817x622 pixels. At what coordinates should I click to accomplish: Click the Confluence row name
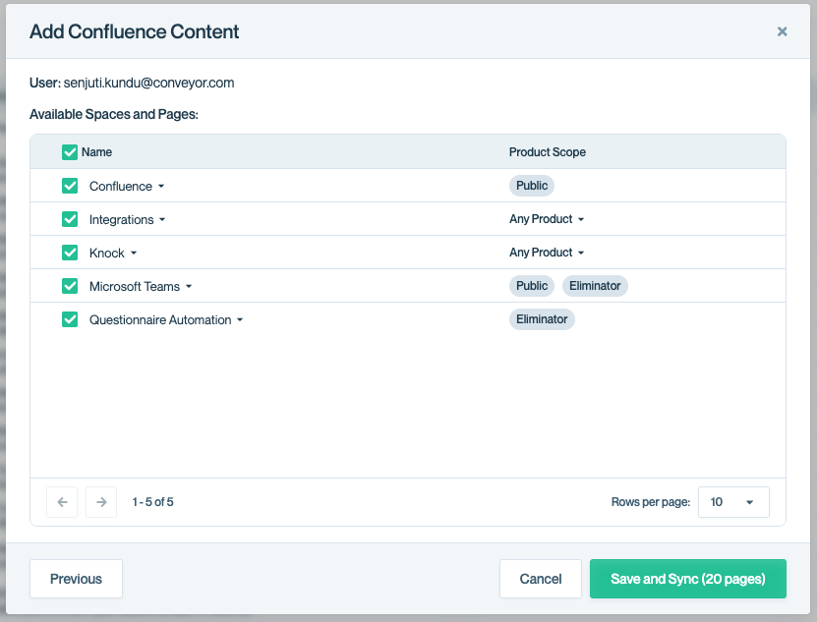point(121,187)
